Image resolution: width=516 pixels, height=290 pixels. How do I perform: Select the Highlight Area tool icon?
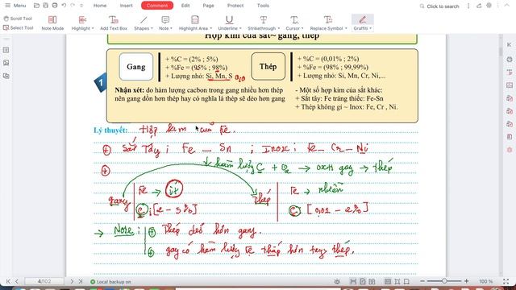[195, 19]
